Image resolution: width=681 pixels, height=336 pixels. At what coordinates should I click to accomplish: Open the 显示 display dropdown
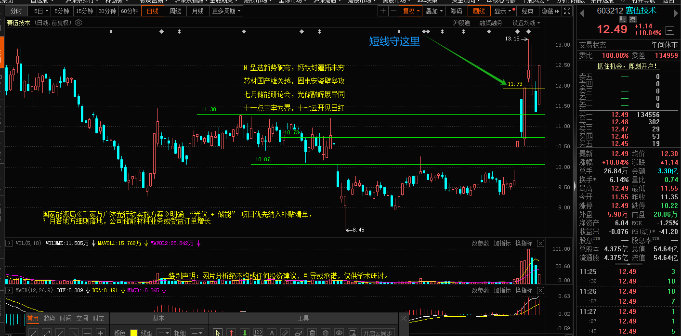[503, 11]
